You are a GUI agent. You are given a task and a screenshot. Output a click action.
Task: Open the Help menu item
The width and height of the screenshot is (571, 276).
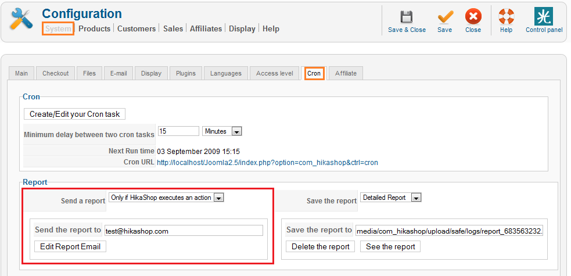(x=271, y=29)
